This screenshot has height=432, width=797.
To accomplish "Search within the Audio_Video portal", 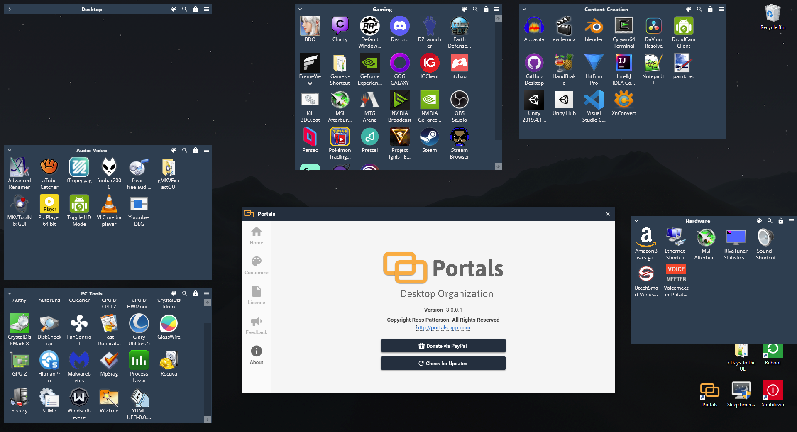I will [x=185, y=150].
